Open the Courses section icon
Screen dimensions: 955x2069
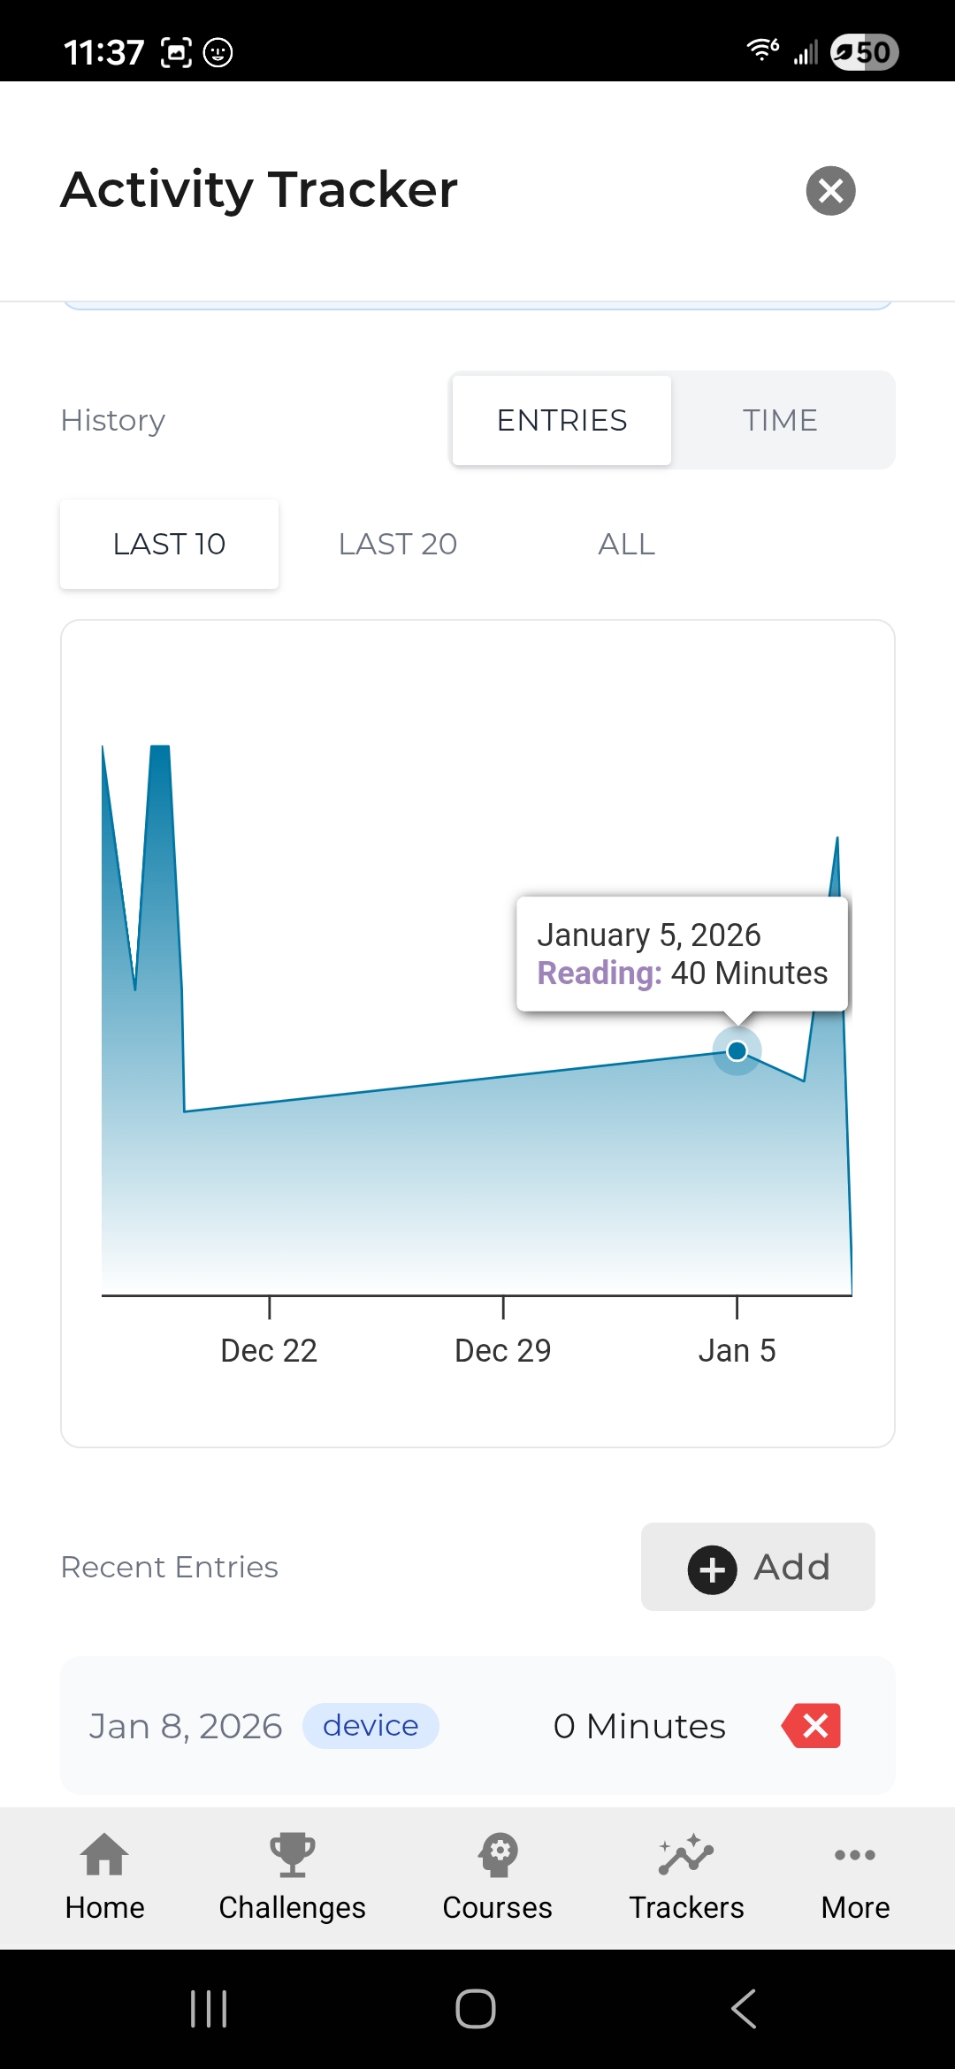498,1855
